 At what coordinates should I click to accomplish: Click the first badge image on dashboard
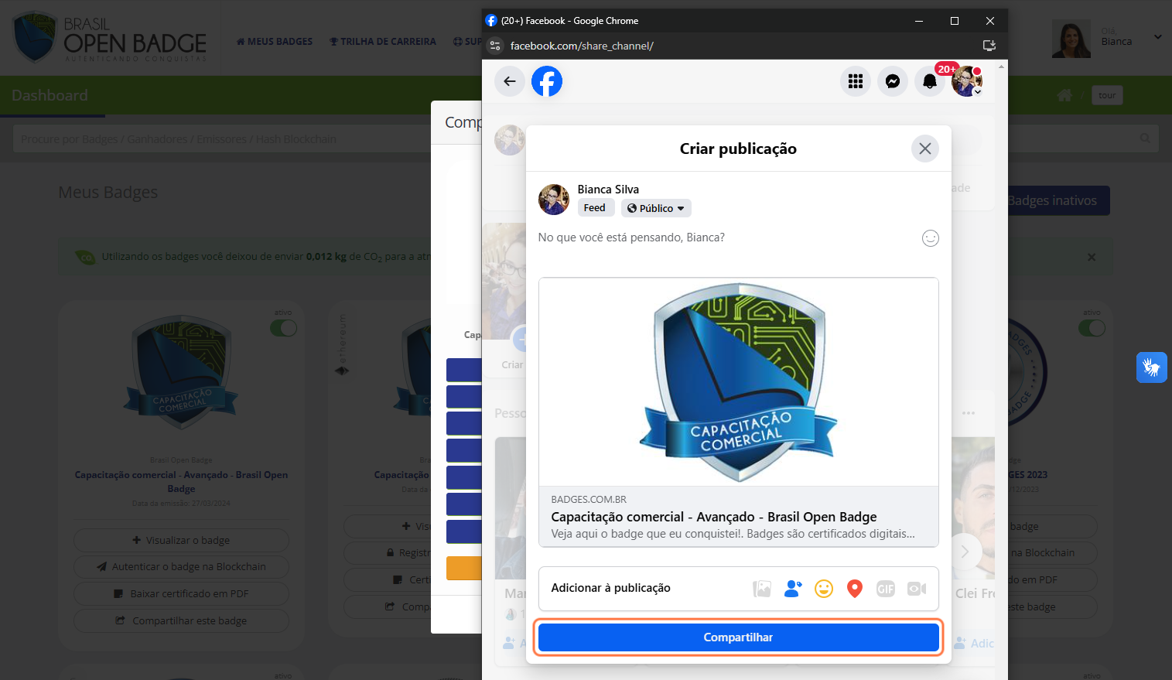tap(181, 371)
